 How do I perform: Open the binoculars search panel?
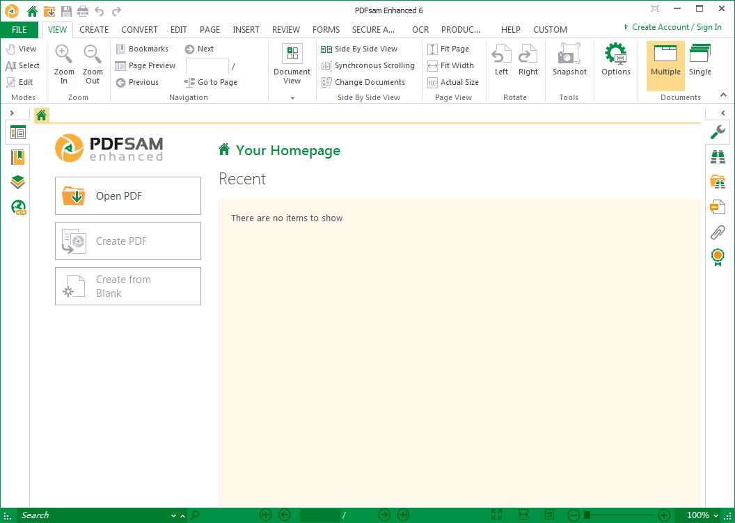(717, 157)
